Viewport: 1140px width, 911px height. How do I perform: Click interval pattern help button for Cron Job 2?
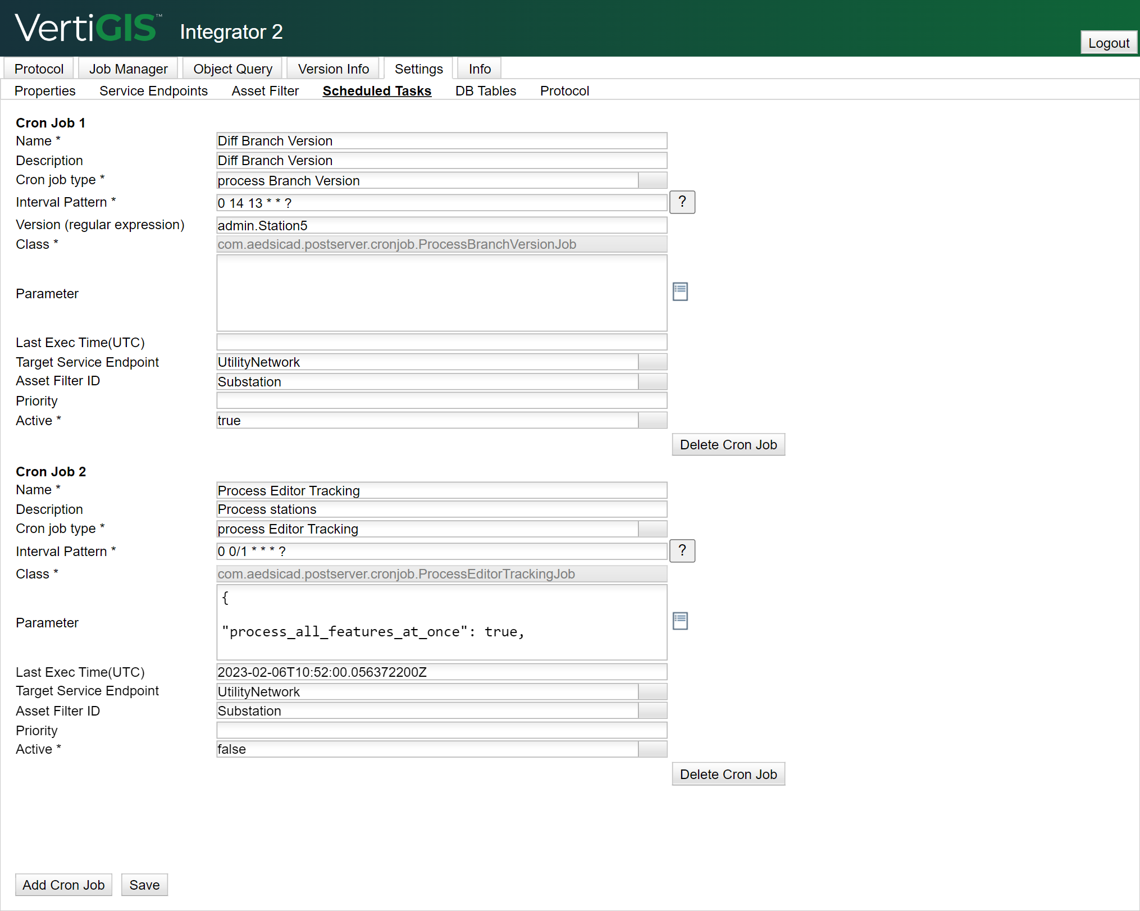[682, 551]
